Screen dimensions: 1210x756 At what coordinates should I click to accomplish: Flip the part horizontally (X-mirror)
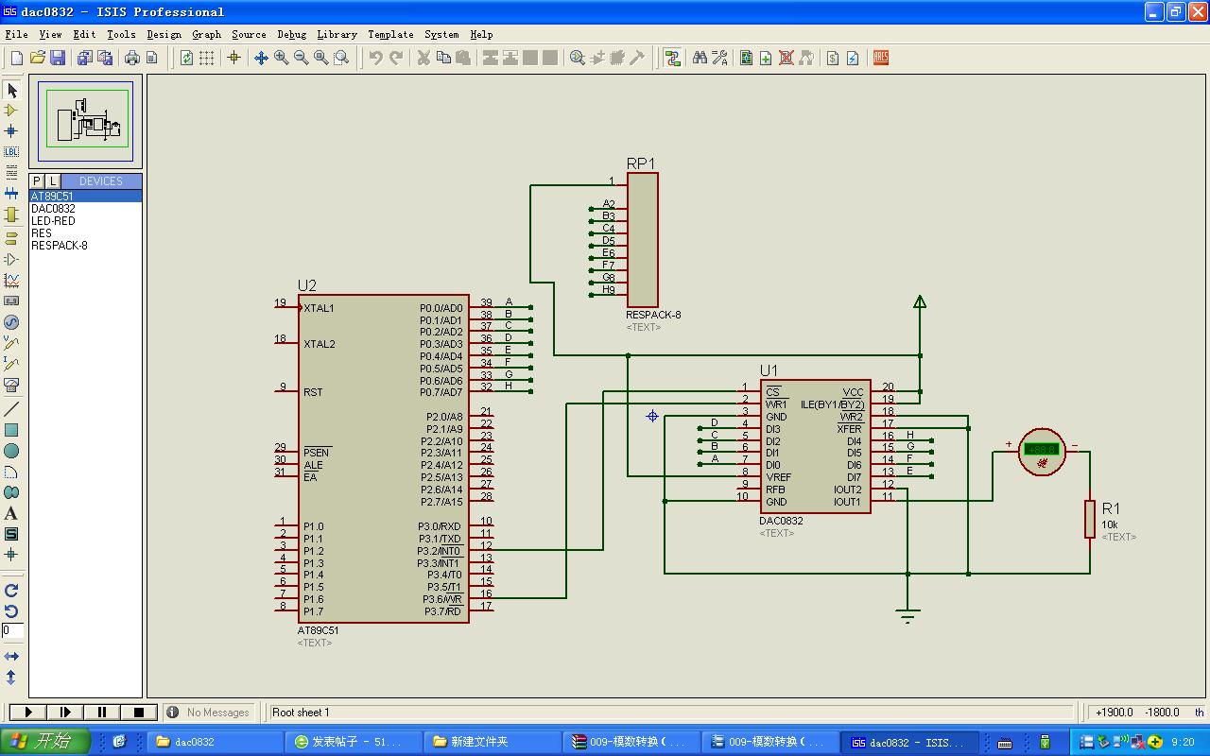pyautogui.click(x=11, y=656)
